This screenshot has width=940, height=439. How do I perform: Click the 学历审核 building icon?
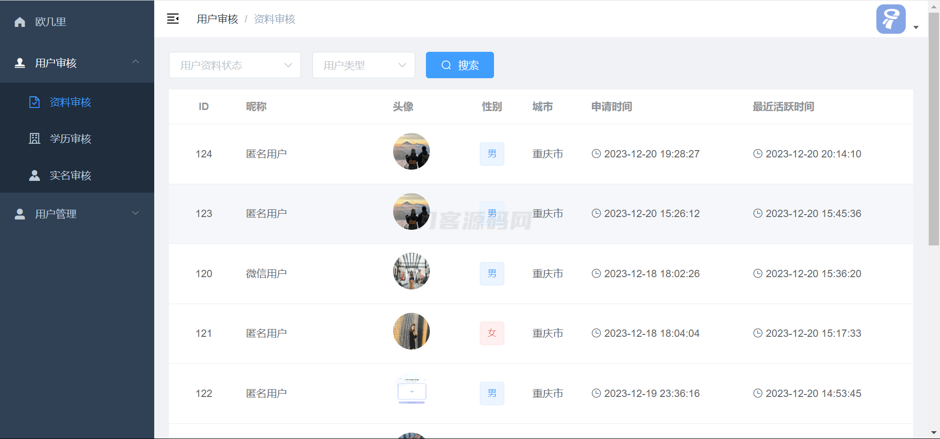click(x=34, y=139)
